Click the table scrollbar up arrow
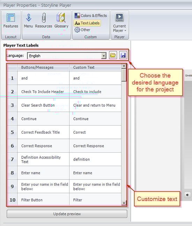The image size is (192, 226). (124, 66)
